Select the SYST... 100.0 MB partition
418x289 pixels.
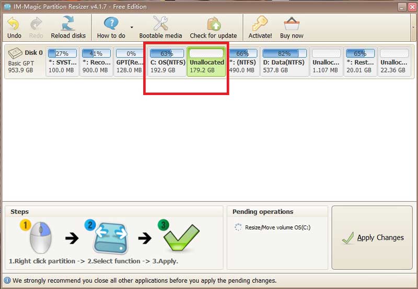[62, 62]
